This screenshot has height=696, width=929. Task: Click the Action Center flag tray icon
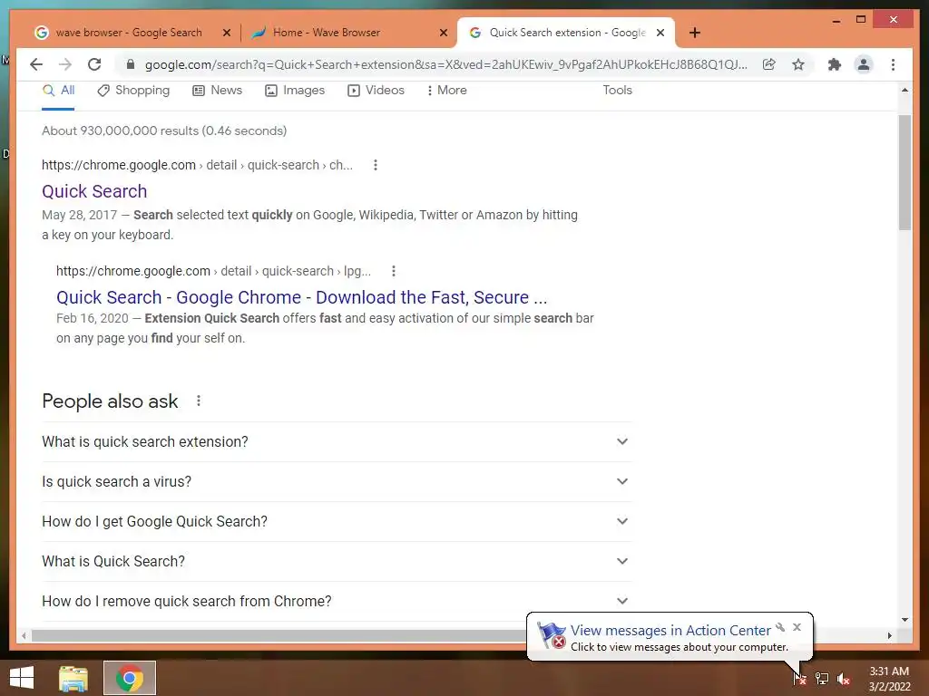(x=799, y=678)
